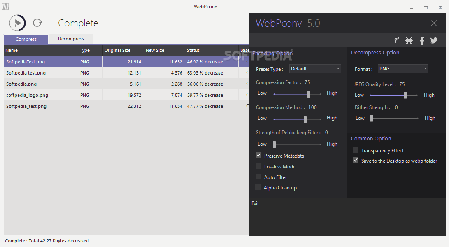
Task: Select the softpedia_logo.png file
Action: [x=27, y=95]
